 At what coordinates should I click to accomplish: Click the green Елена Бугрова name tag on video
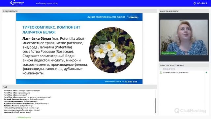169,53
